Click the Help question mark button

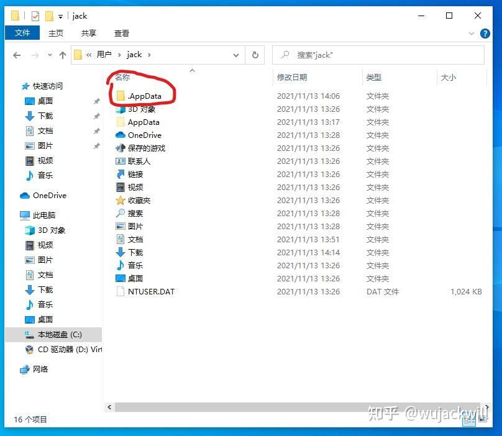[486, 34]
